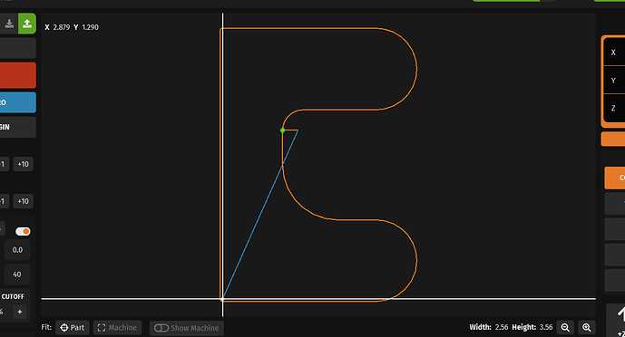Click the lower +10 increment button
Viewport: 625px width, 337px height.
(23, 201)
